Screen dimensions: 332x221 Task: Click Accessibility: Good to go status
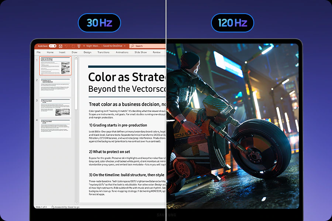click(x=67, y=207)
